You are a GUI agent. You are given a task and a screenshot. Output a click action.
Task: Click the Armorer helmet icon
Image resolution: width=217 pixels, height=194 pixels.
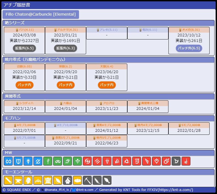(28, 180)
